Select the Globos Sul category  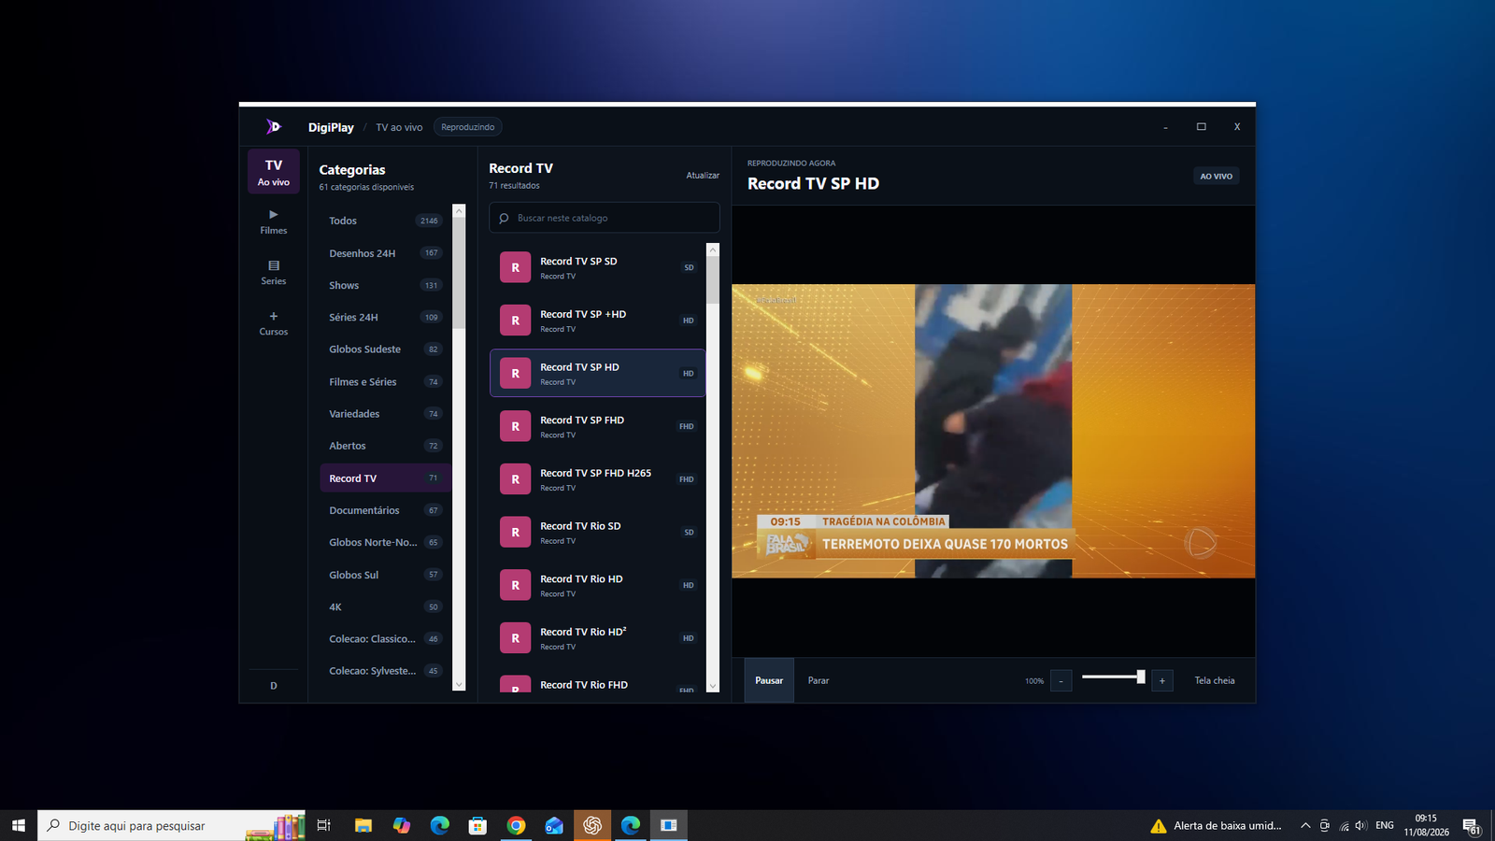coord(385,575)
